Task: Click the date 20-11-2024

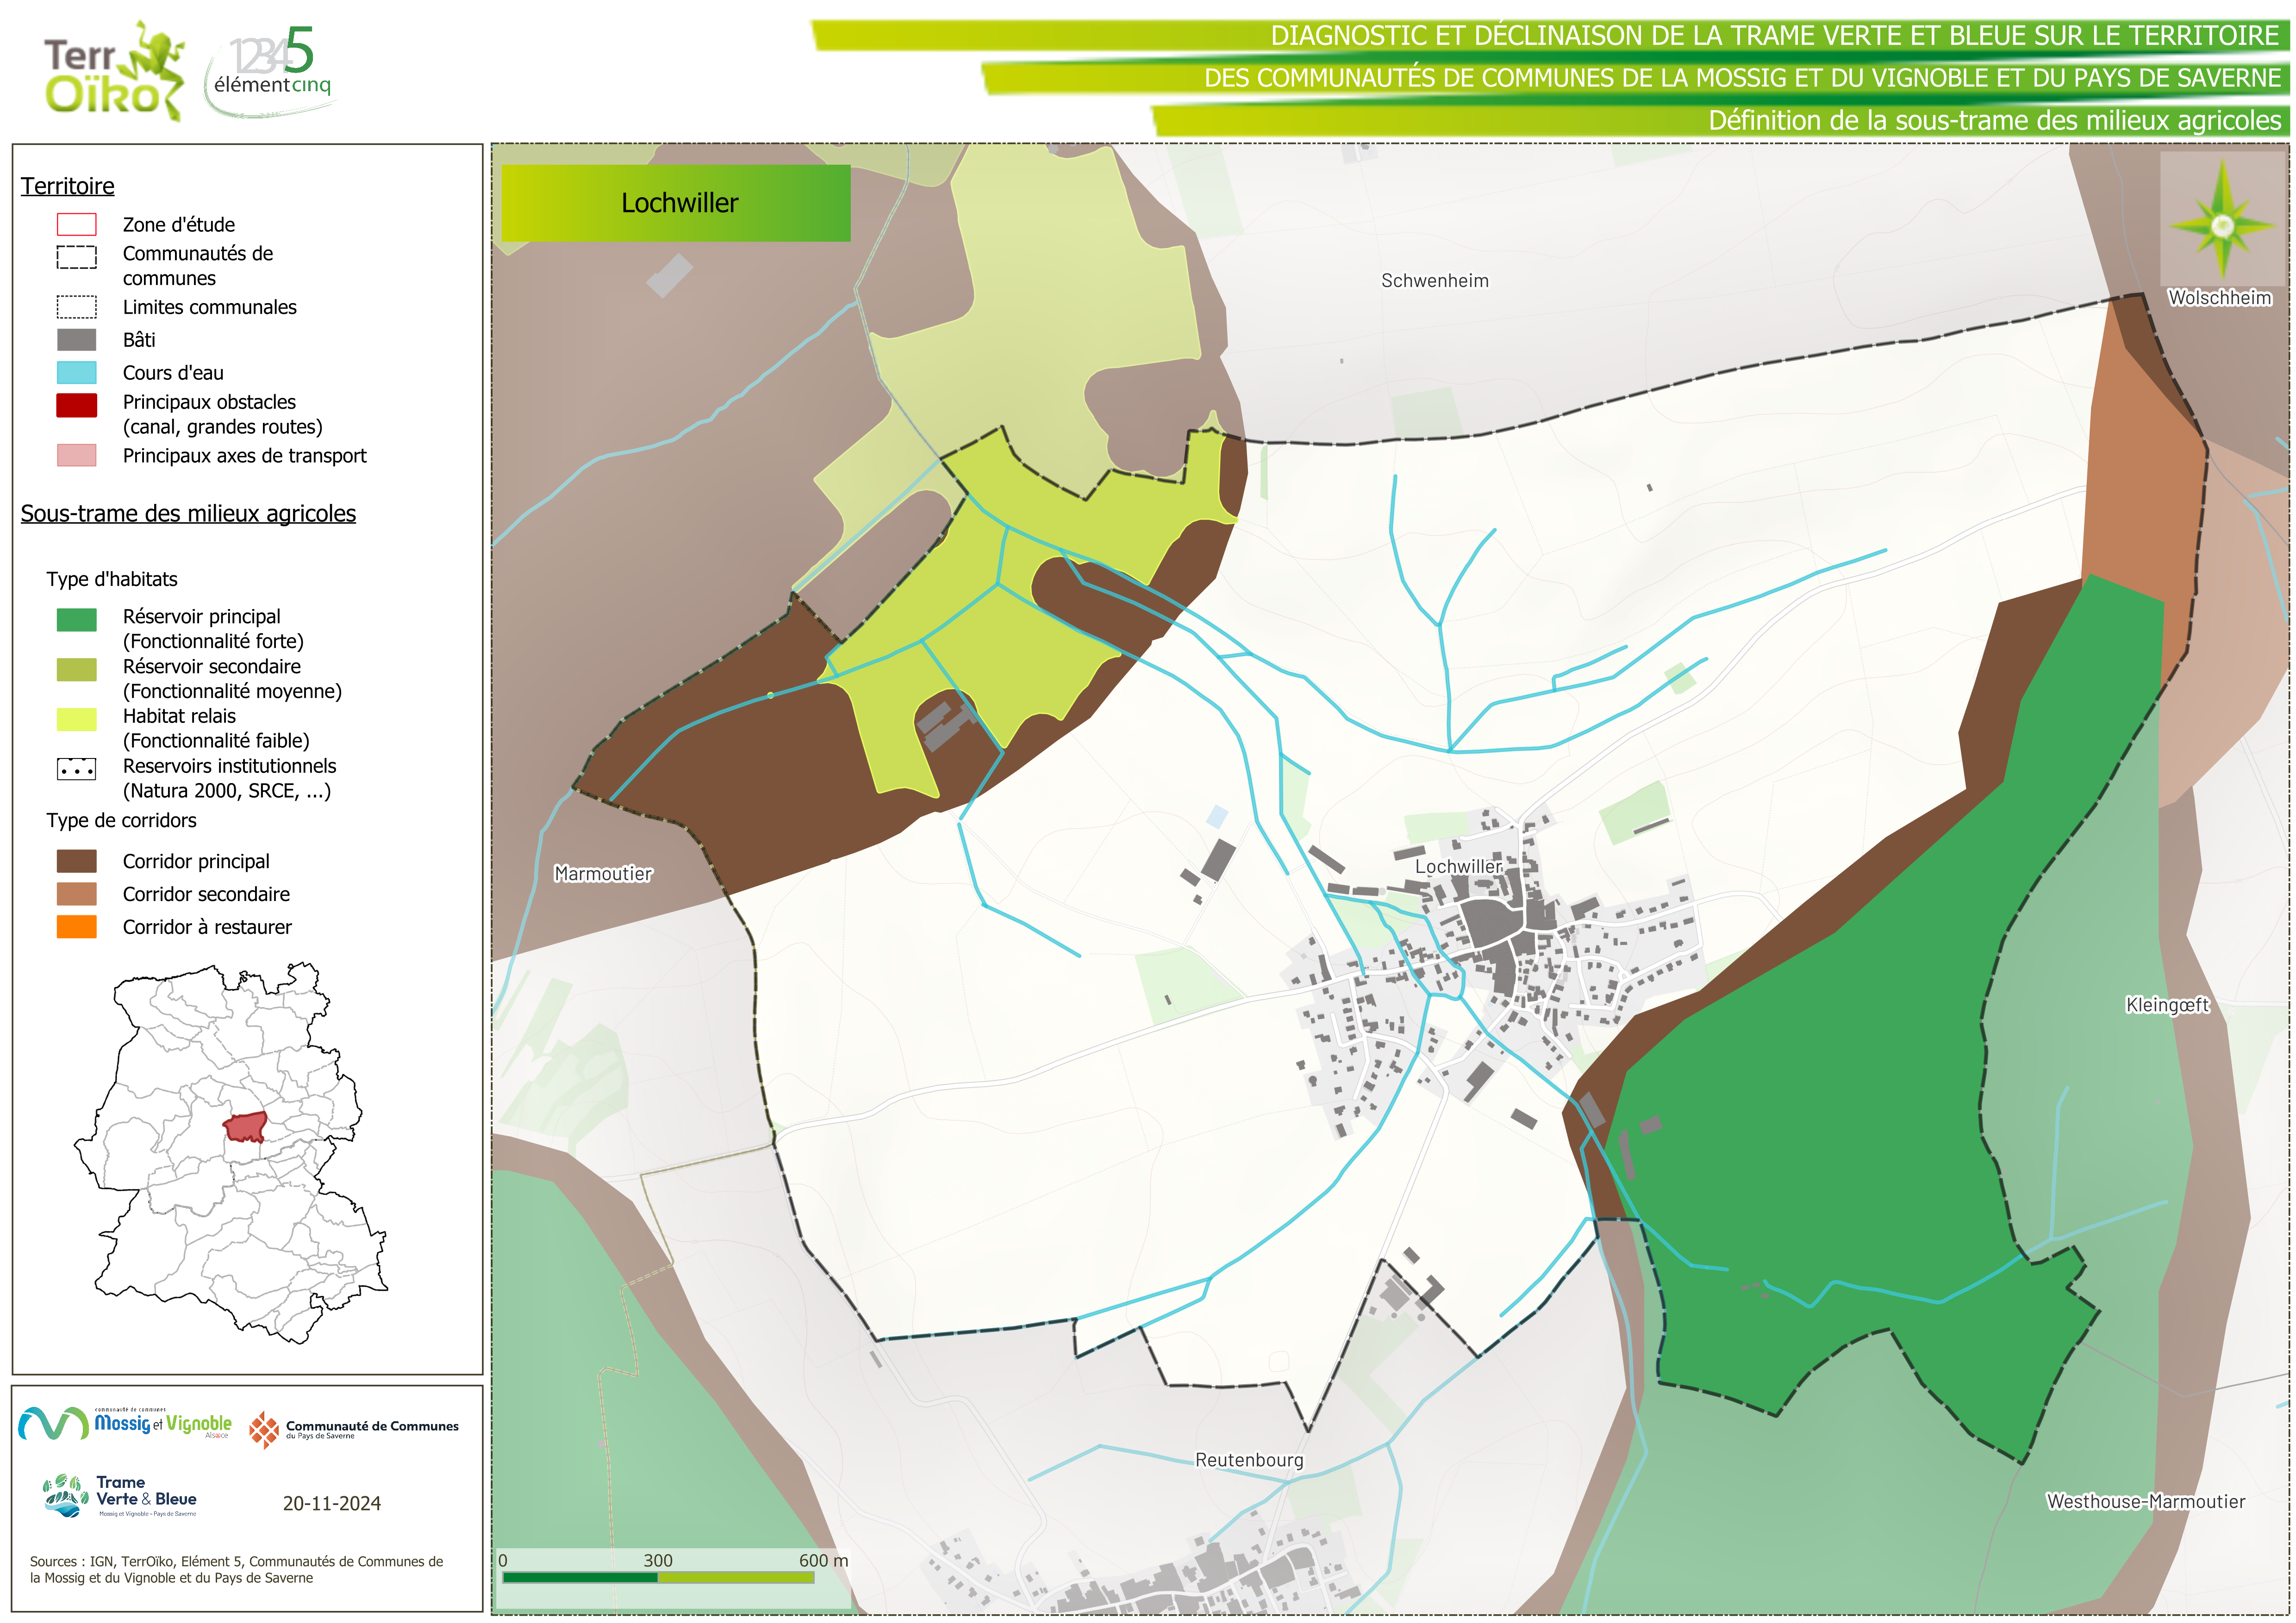Action: pos(331,1503)
